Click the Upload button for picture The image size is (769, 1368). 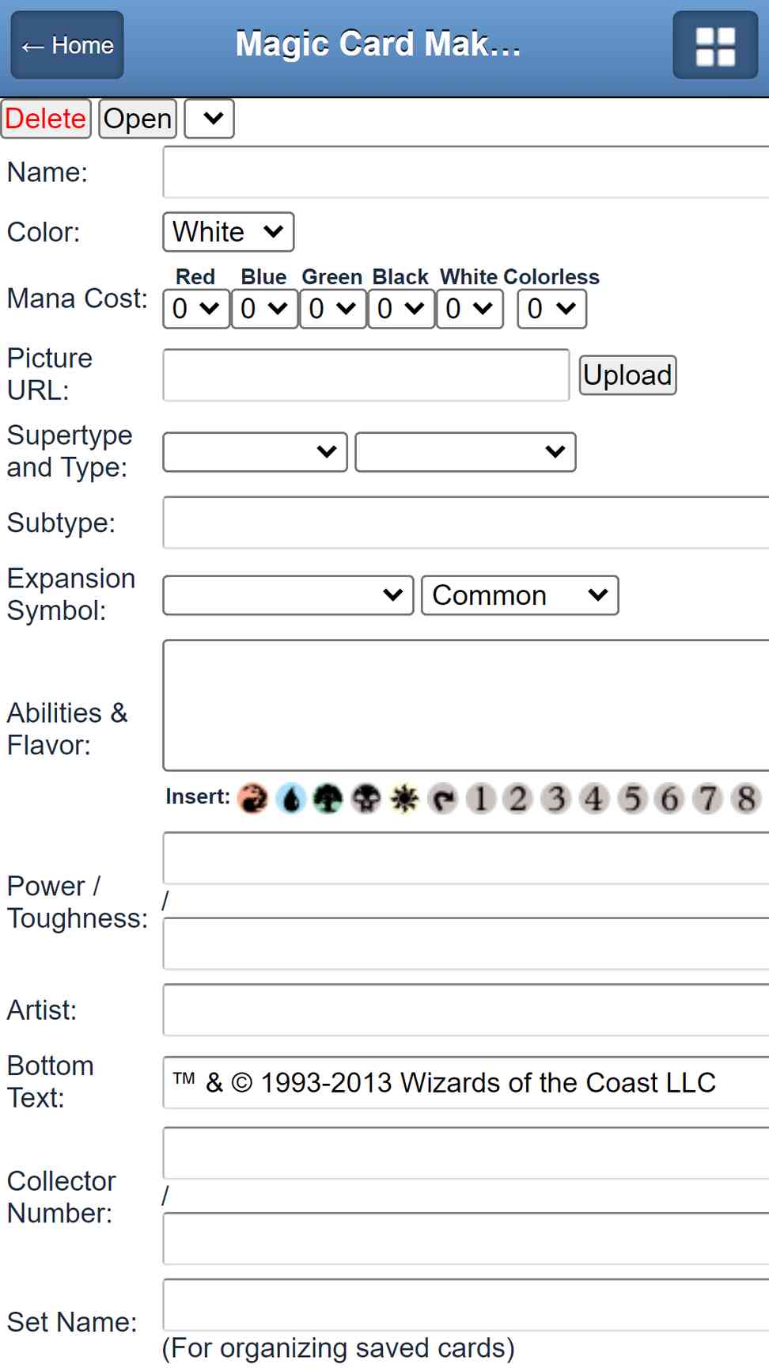[x=627, y=375]
